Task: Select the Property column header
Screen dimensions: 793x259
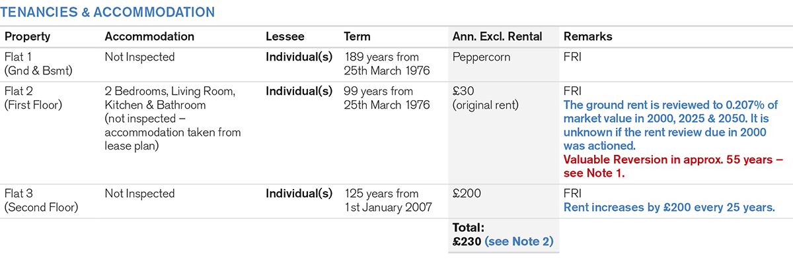Action: pos(27,36)
